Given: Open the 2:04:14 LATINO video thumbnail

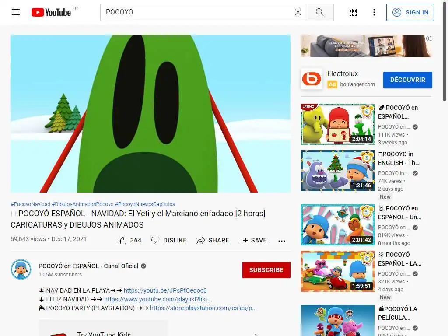Looking at the screenshot, I should [338, 124].
